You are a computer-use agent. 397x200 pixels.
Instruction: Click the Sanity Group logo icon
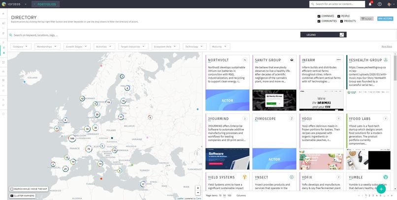292,60
